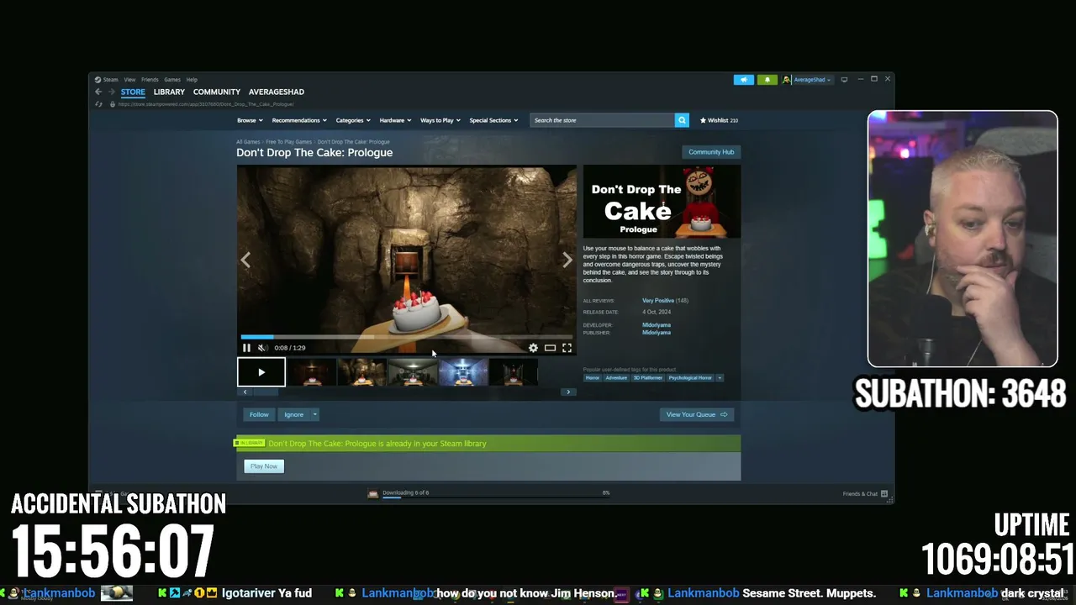The image size is (1076, 605).
Task: Click the Play Now button
Action: tap(264, 466)
